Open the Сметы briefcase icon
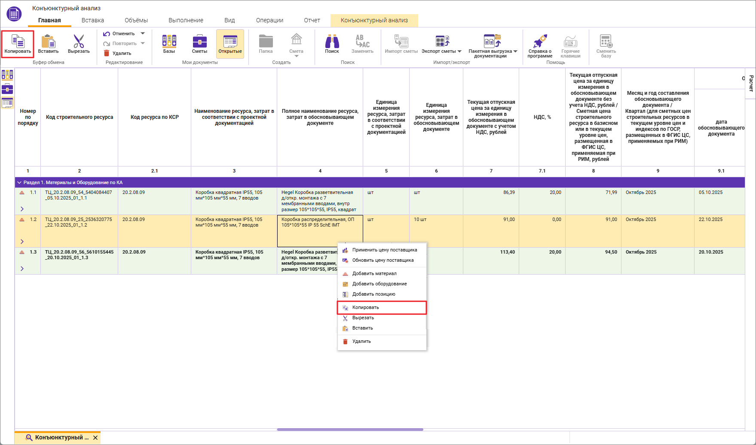Screen dimensions: 756x445 pos(199,42)
